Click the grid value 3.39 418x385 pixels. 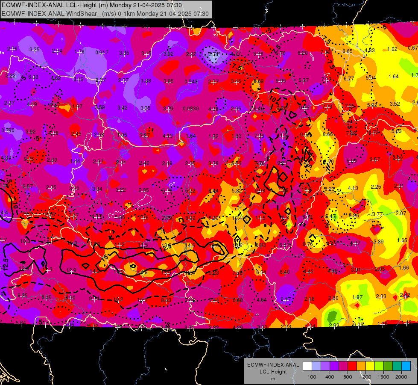tap(379, 242)
